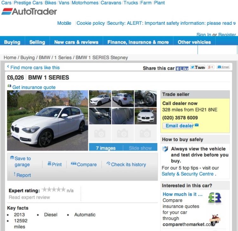Click Save to garage

[x=21, y=161]
